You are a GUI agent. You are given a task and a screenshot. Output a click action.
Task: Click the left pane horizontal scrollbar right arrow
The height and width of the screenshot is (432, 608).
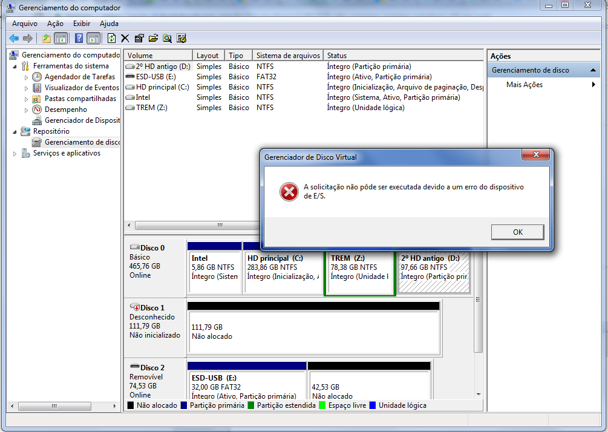[x=114, y=406]
